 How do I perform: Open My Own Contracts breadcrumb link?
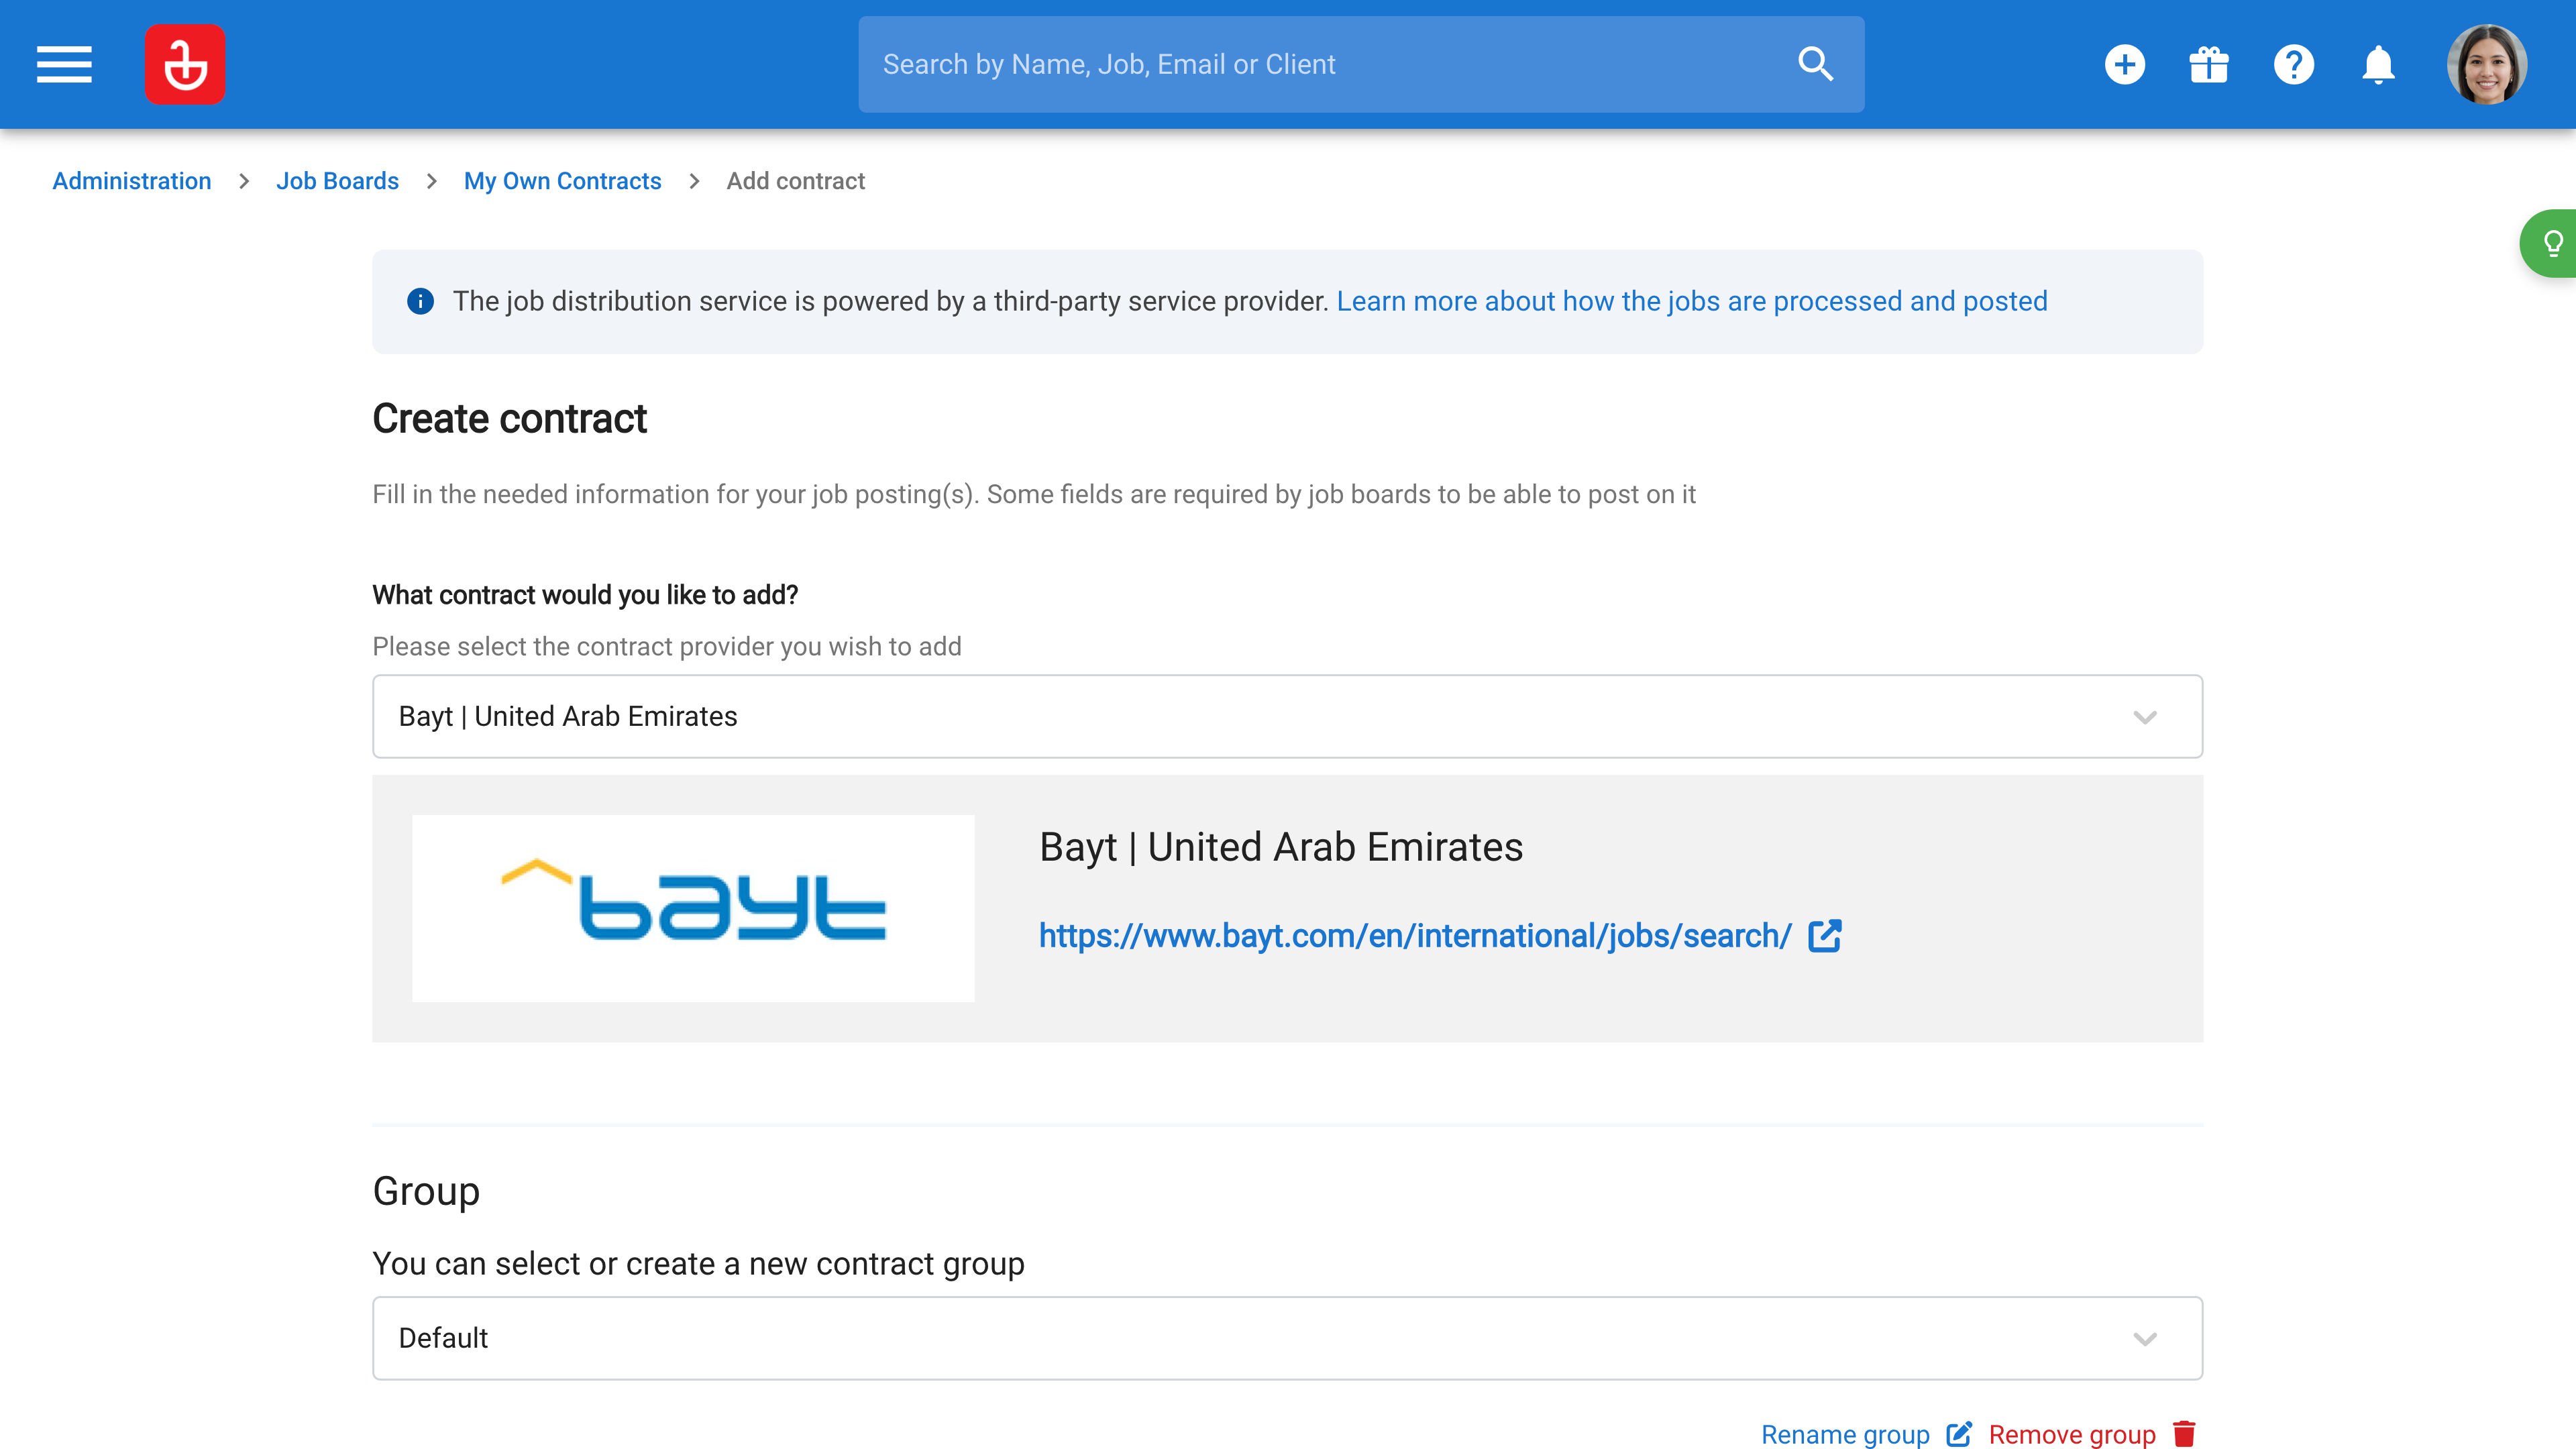coord(562,181)
